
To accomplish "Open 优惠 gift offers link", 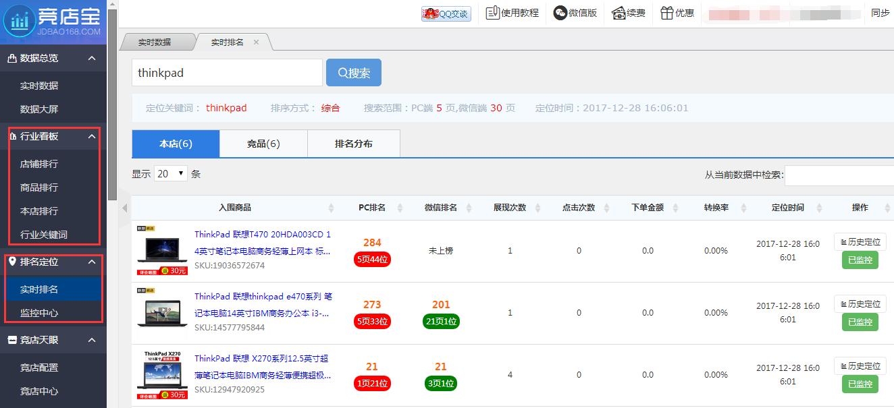I will pos(677,13).
